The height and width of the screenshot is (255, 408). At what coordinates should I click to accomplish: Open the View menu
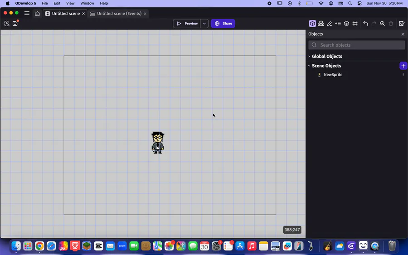point(70,3)
